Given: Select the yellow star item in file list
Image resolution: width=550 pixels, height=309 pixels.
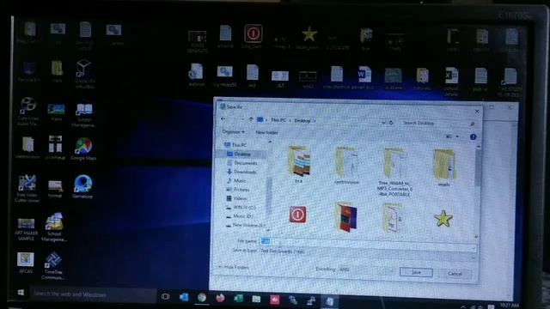Looking at the screenshot, I should pyautogui.click(x=443, y=219).
